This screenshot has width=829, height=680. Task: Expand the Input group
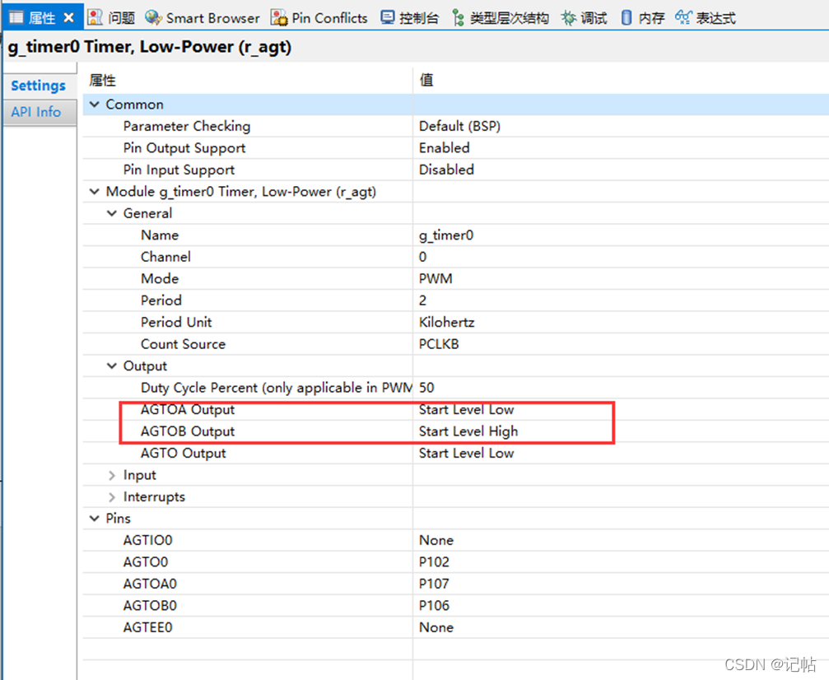click(x=112, y=475)
